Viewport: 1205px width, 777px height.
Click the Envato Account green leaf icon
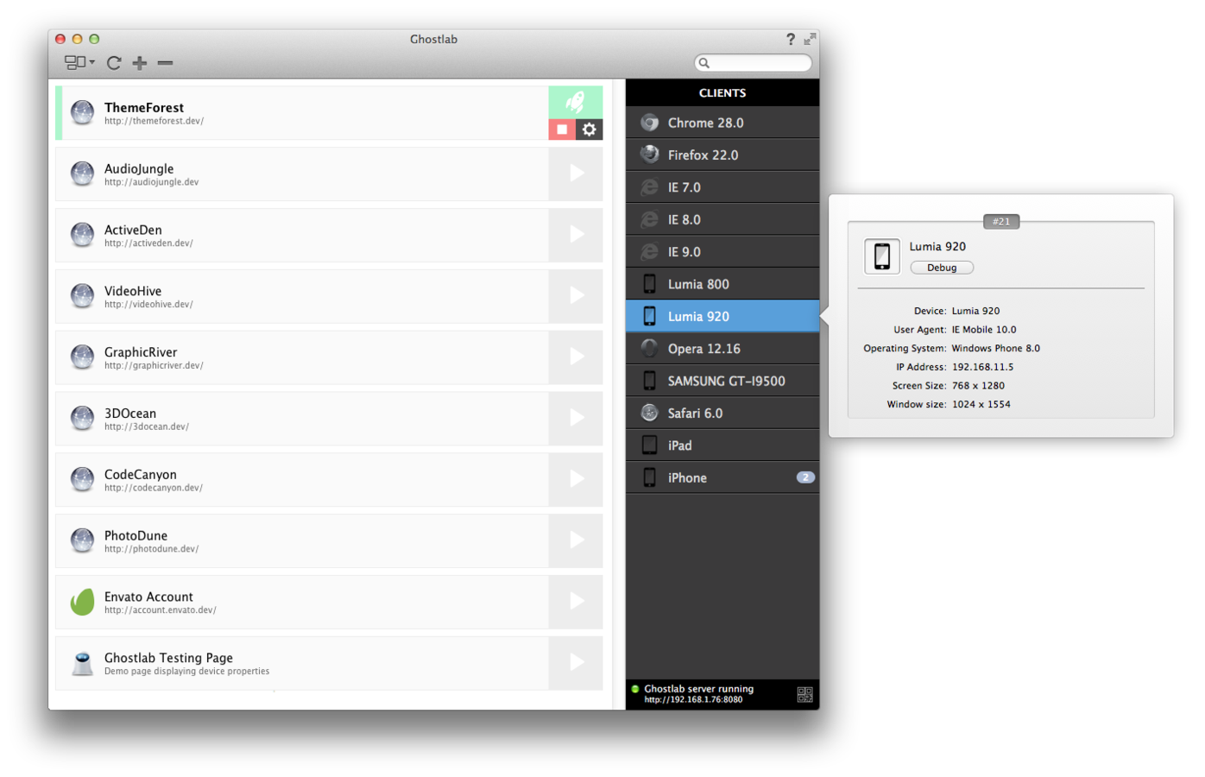[x=82, y=602]
